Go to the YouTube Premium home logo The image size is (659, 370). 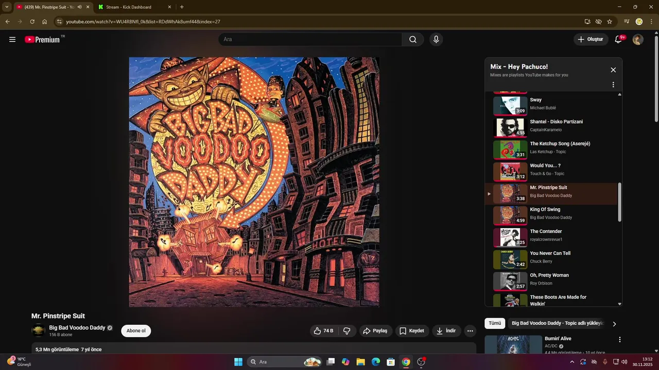pyautogui.click(x=42, y=40)
